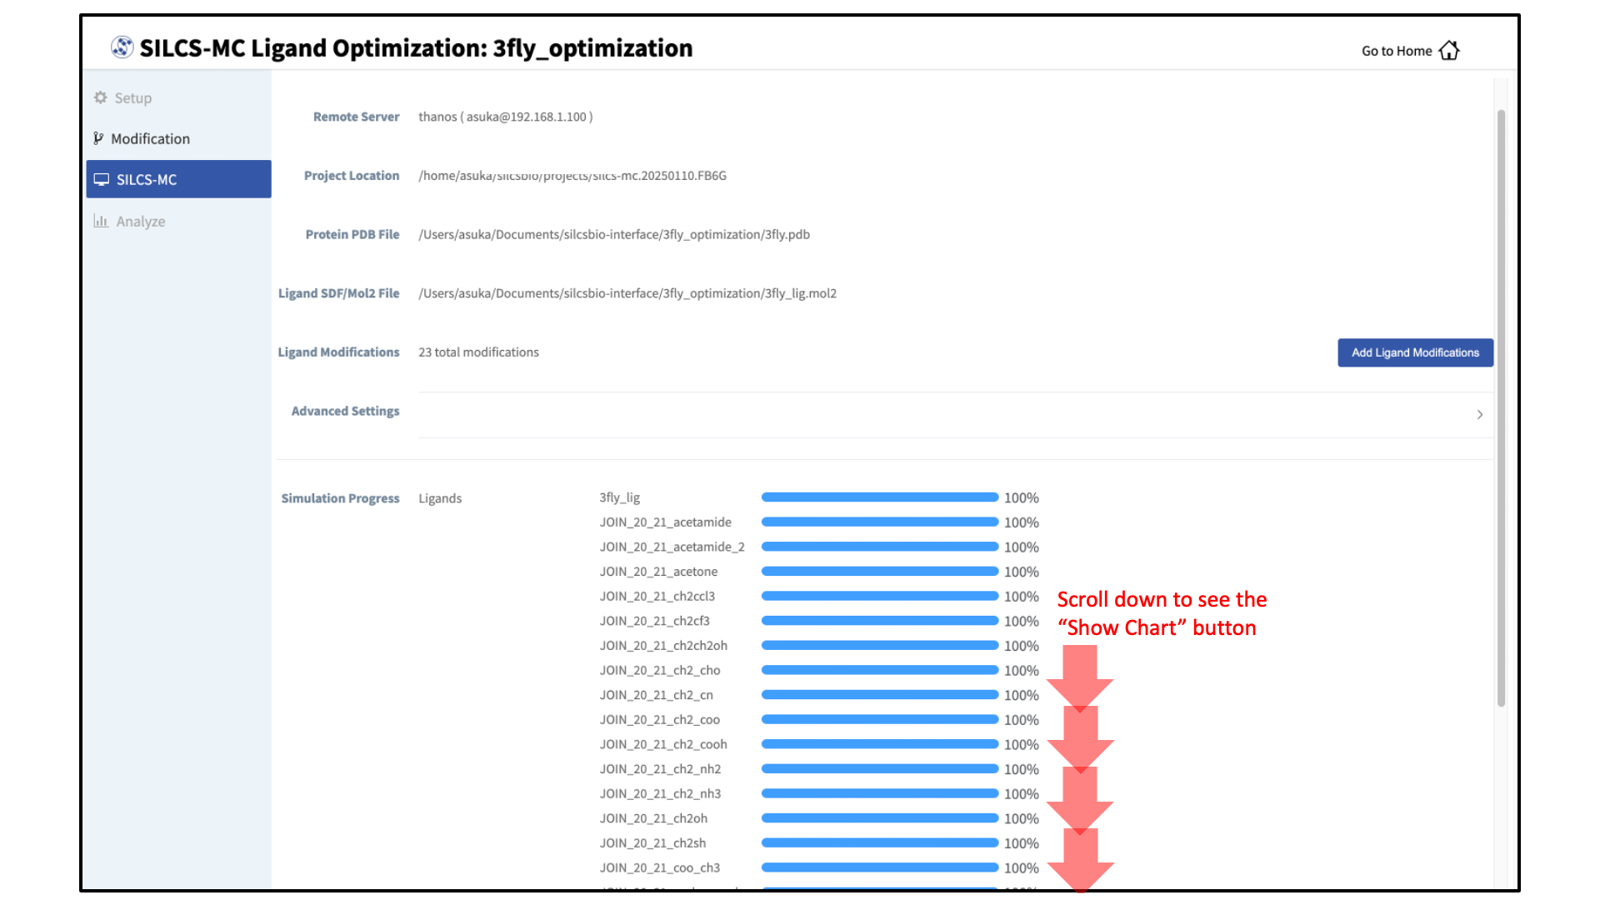Open the Setup sidebar tab
This screenshot has width=1600, height=900.
tap(133, 97)
